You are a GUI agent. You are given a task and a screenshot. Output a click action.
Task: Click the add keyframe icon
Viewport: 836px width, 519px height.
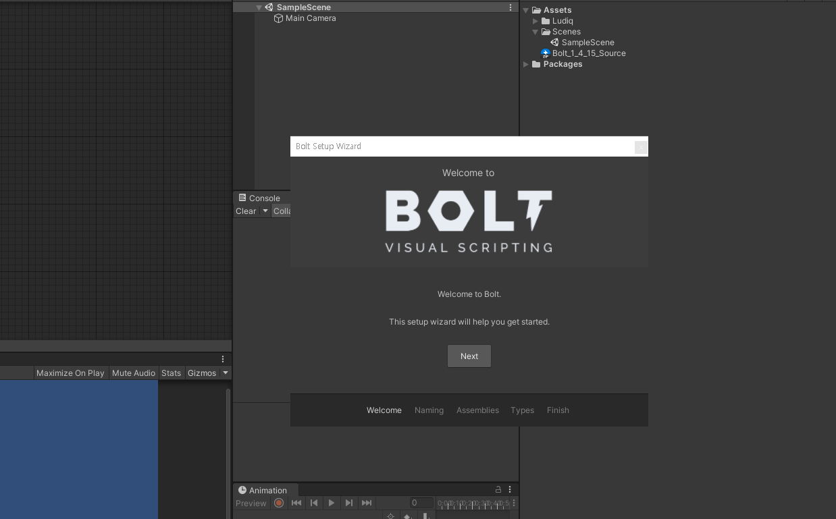tap(408, 516)
